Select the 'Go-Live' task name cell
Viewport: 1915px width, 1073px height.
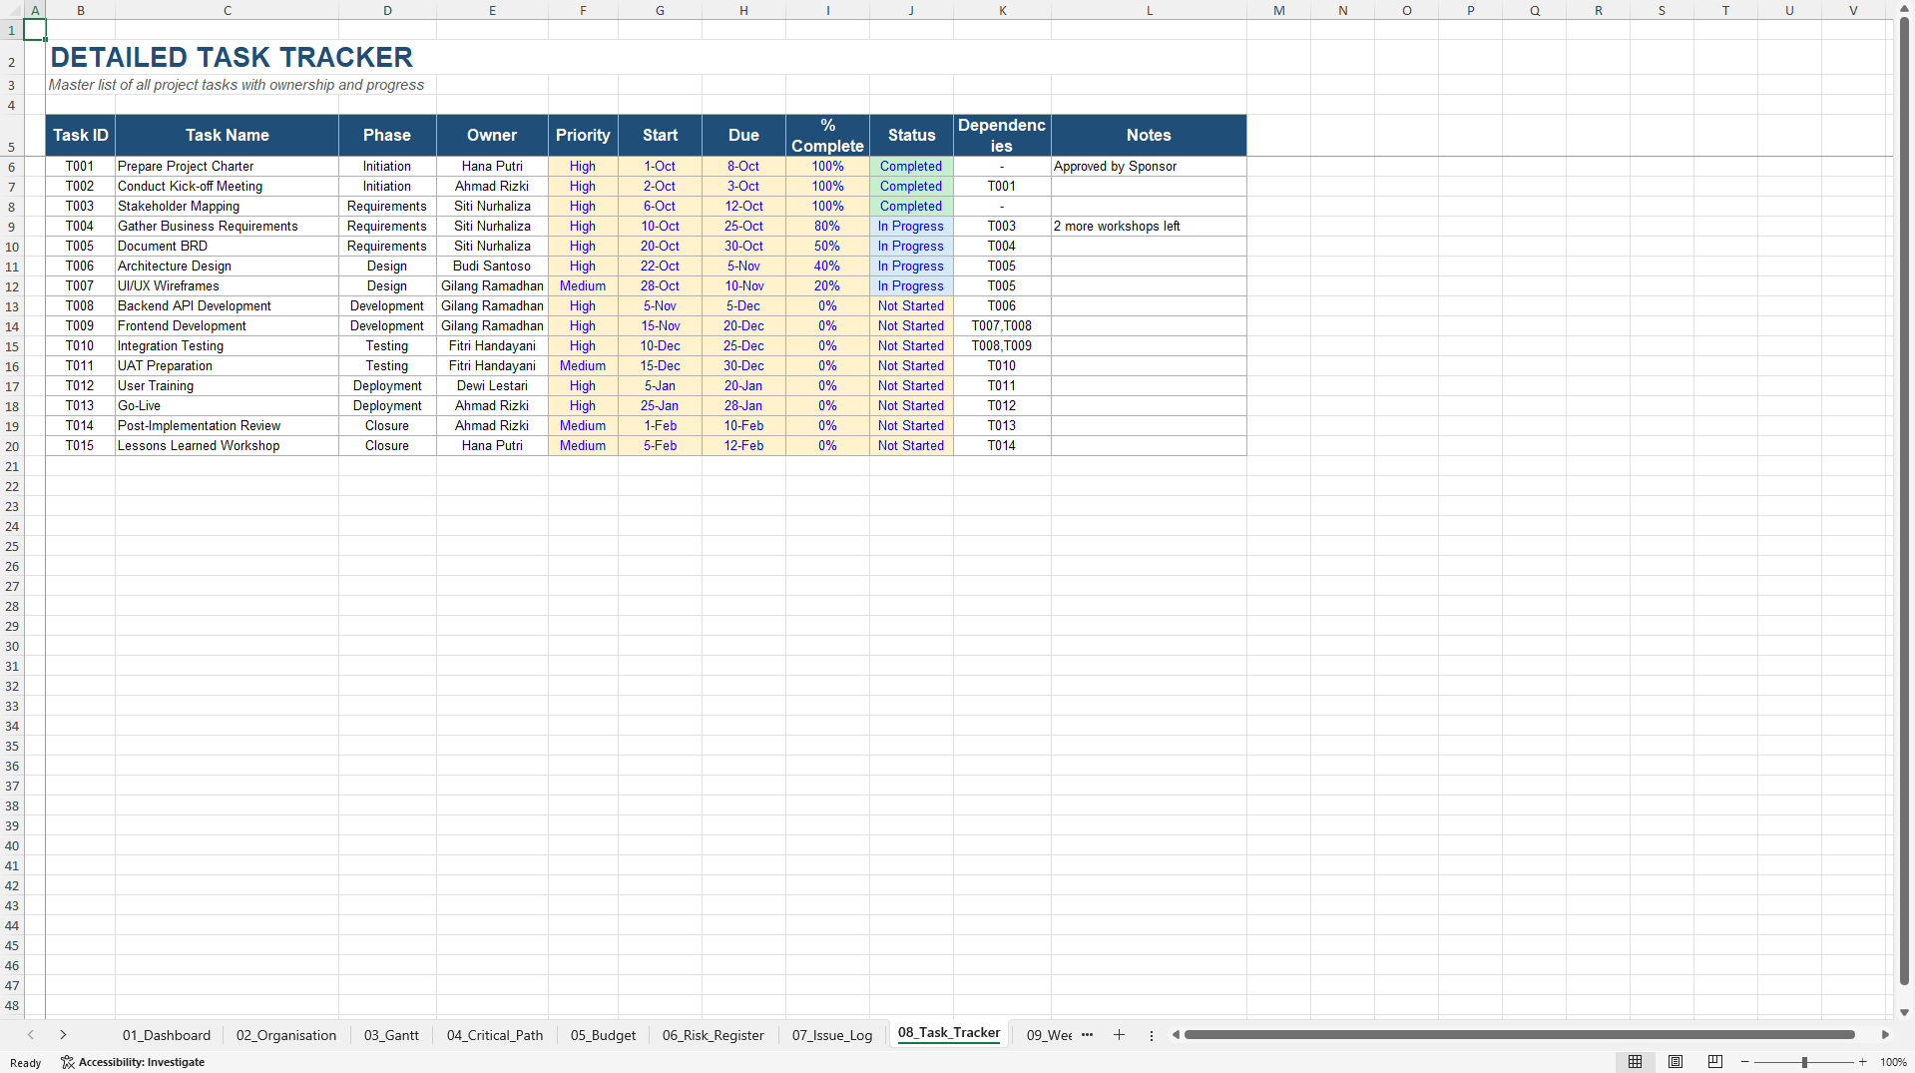(227, 406)
